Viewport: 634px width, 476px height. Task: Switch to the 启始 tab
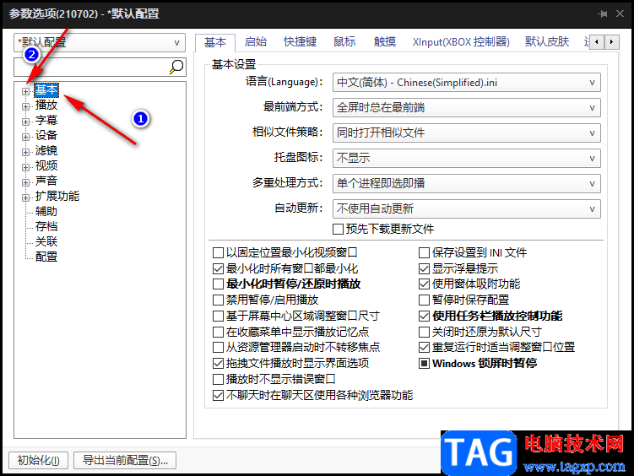pyautogui.click(x=256, y=41)
